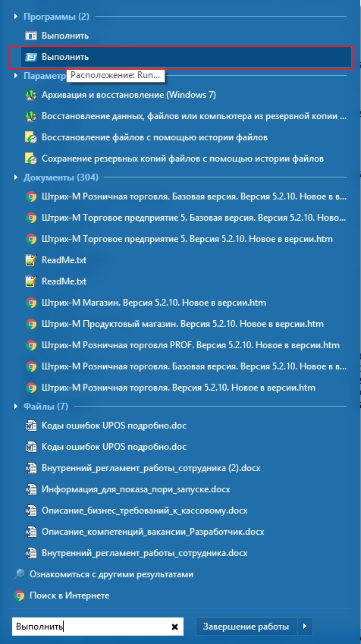
Task: Click the Chrome icon next to Поиск в Интернете
Action: [x=19, y=595]
